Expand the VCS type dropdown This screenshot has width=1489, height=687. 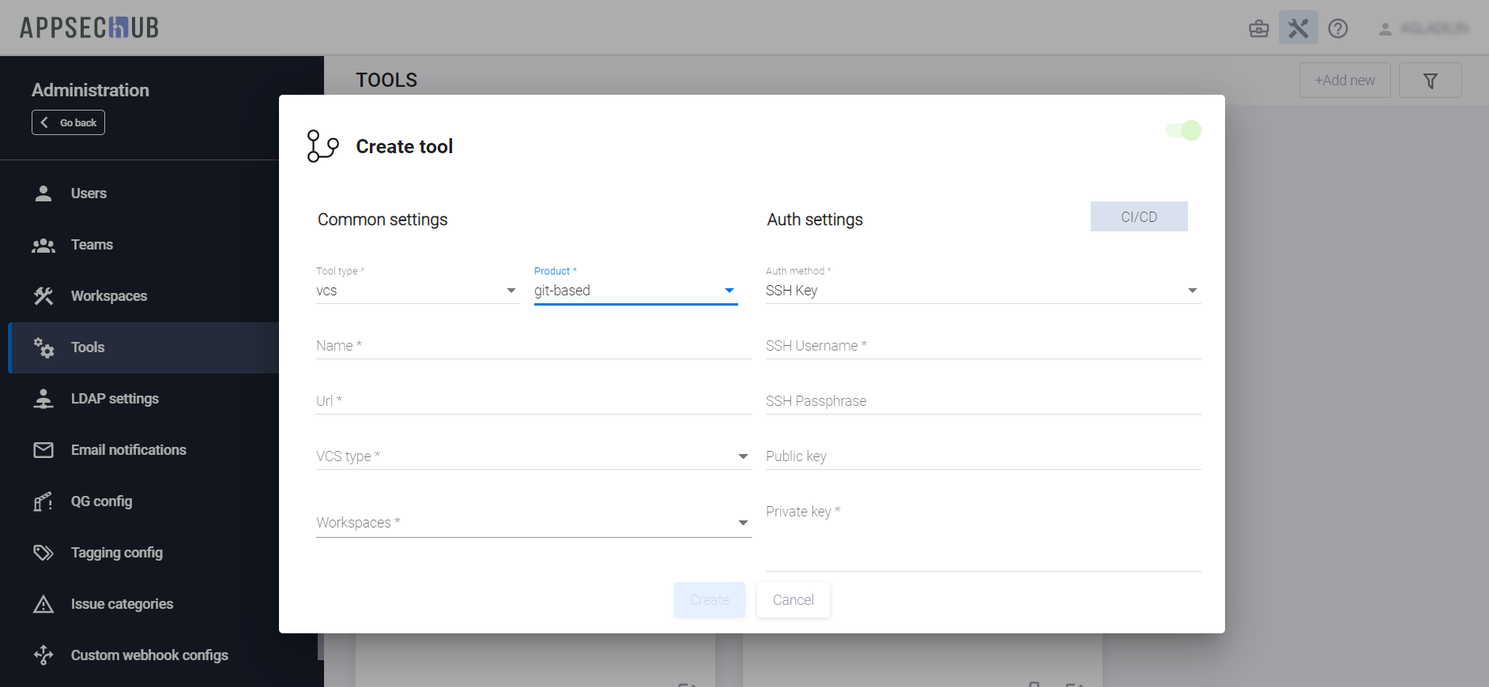533,456
